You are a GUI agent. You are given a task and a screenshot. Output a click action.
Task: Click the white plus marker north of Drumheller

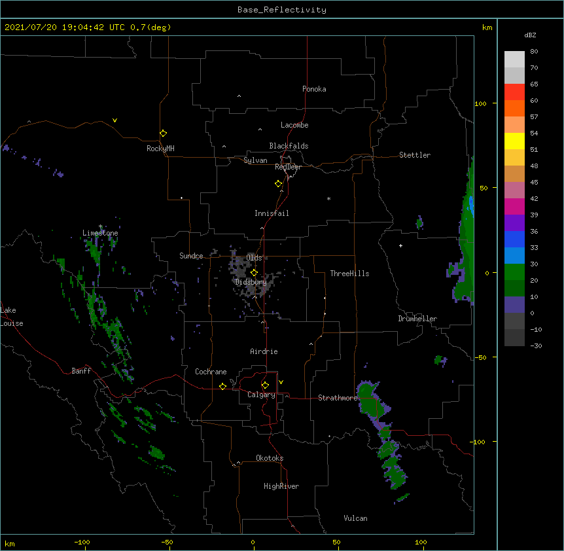[400, 245]
